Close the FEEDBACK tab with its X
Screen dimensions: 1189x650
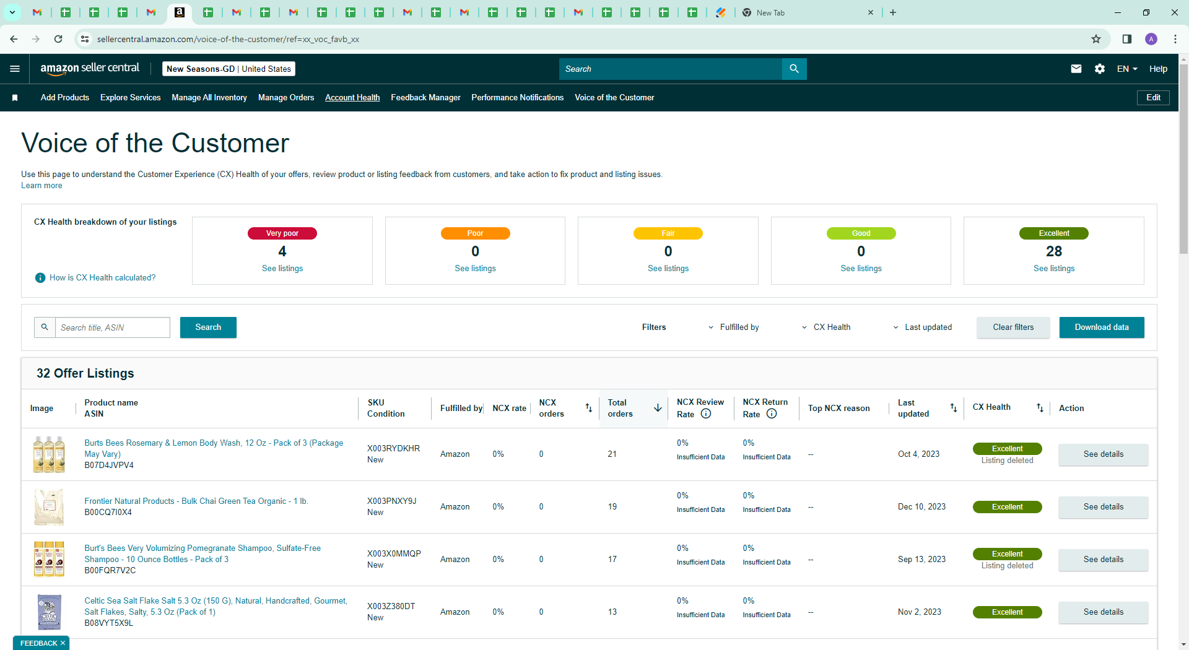point(63,643)
